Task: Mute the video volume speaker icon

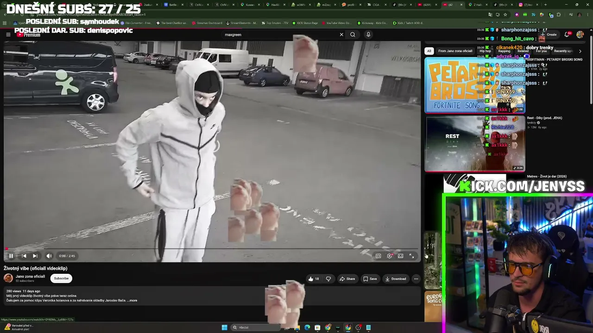Action: pos(49,256)
